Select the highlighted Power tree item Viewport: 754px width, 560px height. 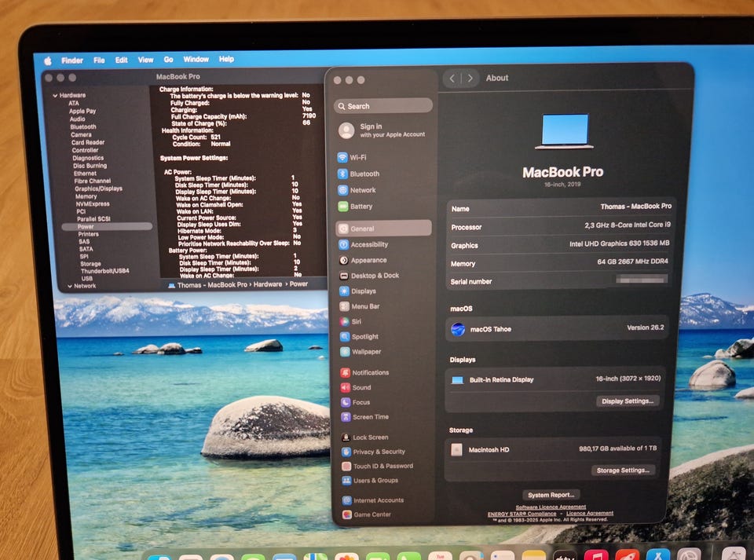pyautogui.click(x=107, y=226)
